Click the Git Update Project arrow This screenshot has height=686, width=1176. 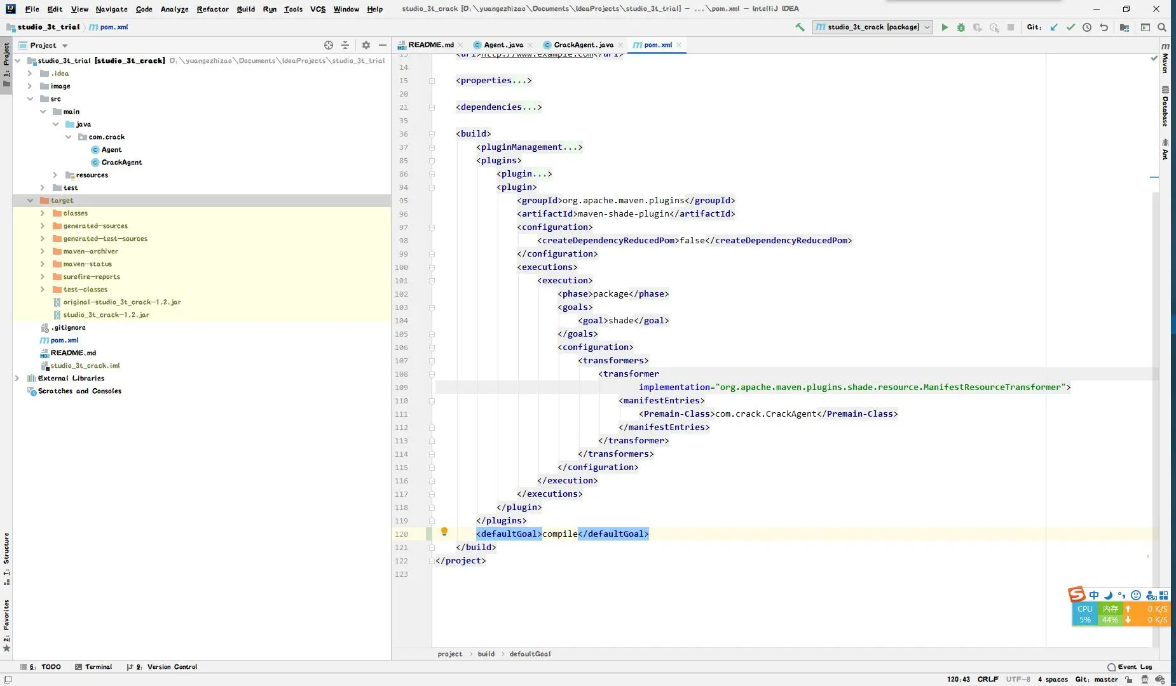click(1054, 27)
